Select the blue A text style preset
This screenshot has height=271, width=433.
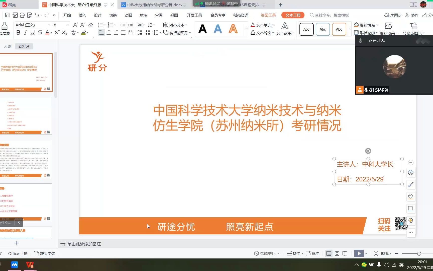click(x=218, y=29)
